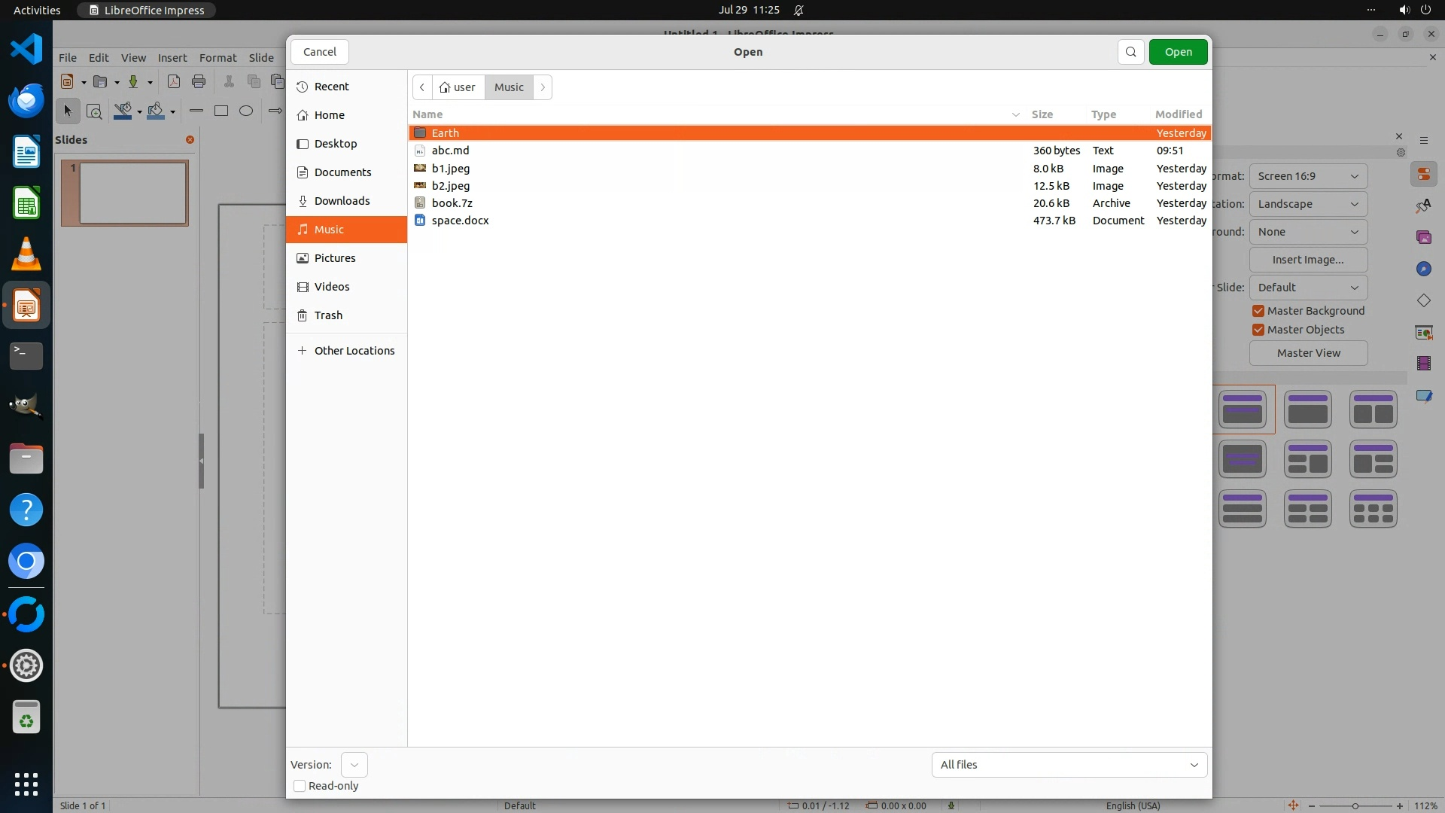Select the ellipse drawing tool
This screenshot has width=1445, height=813.
[x=246, y=111]
